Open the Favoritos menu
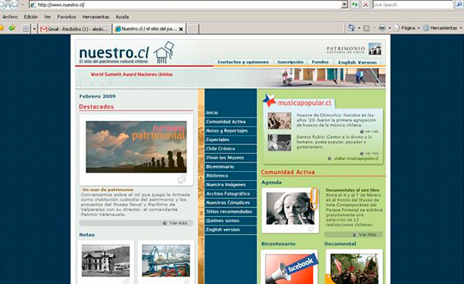The width and height of the screenshot is (464, 284). pyautogui.click(x=67, y=17)
